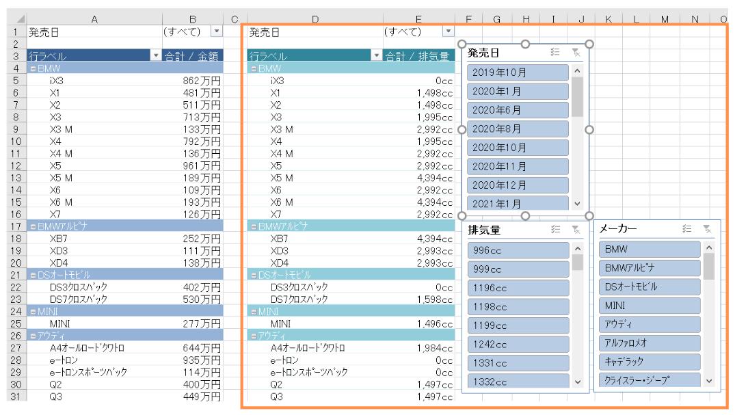735x415 pixels.
Task: Collapse the DSオートモビル group in column D
Action: (x=254, y=274)
